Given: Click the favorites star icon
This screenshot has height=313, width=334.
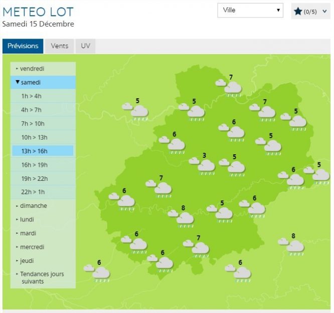Looking at the screenshot, I should click(x=298, y=12).
